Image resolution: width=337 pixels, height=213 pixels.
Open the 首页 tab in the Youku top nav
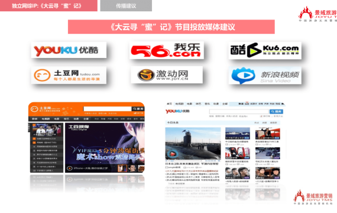click(169, 104)
